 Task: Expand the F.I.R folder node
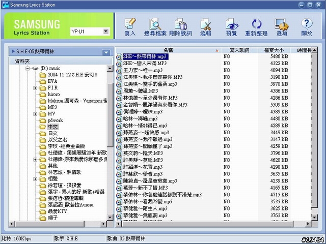(35, 88)
